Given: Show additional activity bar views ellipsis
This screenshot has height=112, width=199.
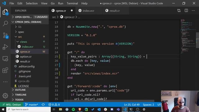Looking at the screenshot, I should [x=5, y=82].
